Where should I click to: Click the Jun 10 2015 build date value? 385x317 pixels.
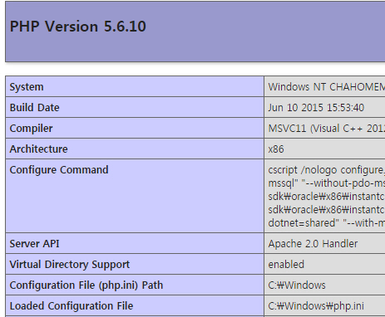point(316,108)
